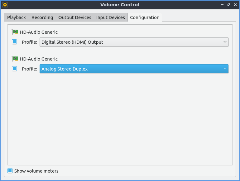Screen dimensions: 240x181
Task: Click the Volume Control app icon in title bar
Action: point(5,5)
